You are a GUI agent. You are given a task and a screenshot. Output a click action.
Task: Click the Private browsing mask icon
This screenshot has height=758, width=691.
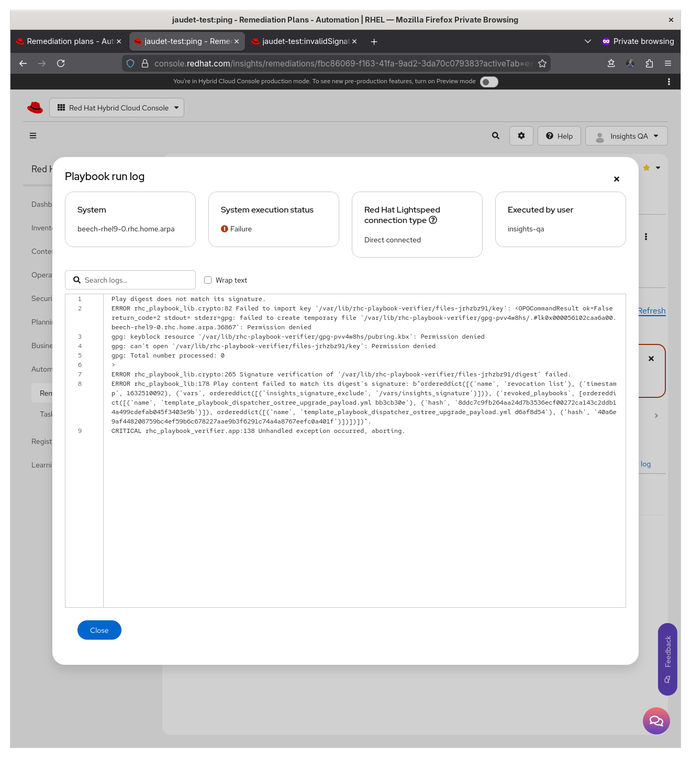click(x=606, y=41)
